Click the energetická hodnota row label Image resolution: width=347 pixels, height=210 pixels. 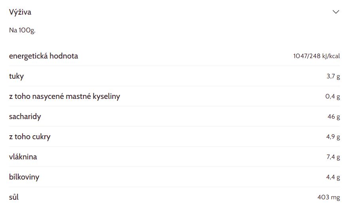(43, 56)
